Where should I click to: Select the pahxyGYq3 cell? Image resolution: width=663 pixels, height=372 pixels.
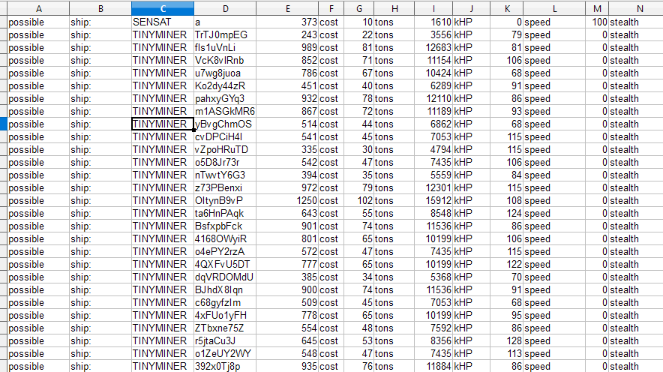pos(225,98)
